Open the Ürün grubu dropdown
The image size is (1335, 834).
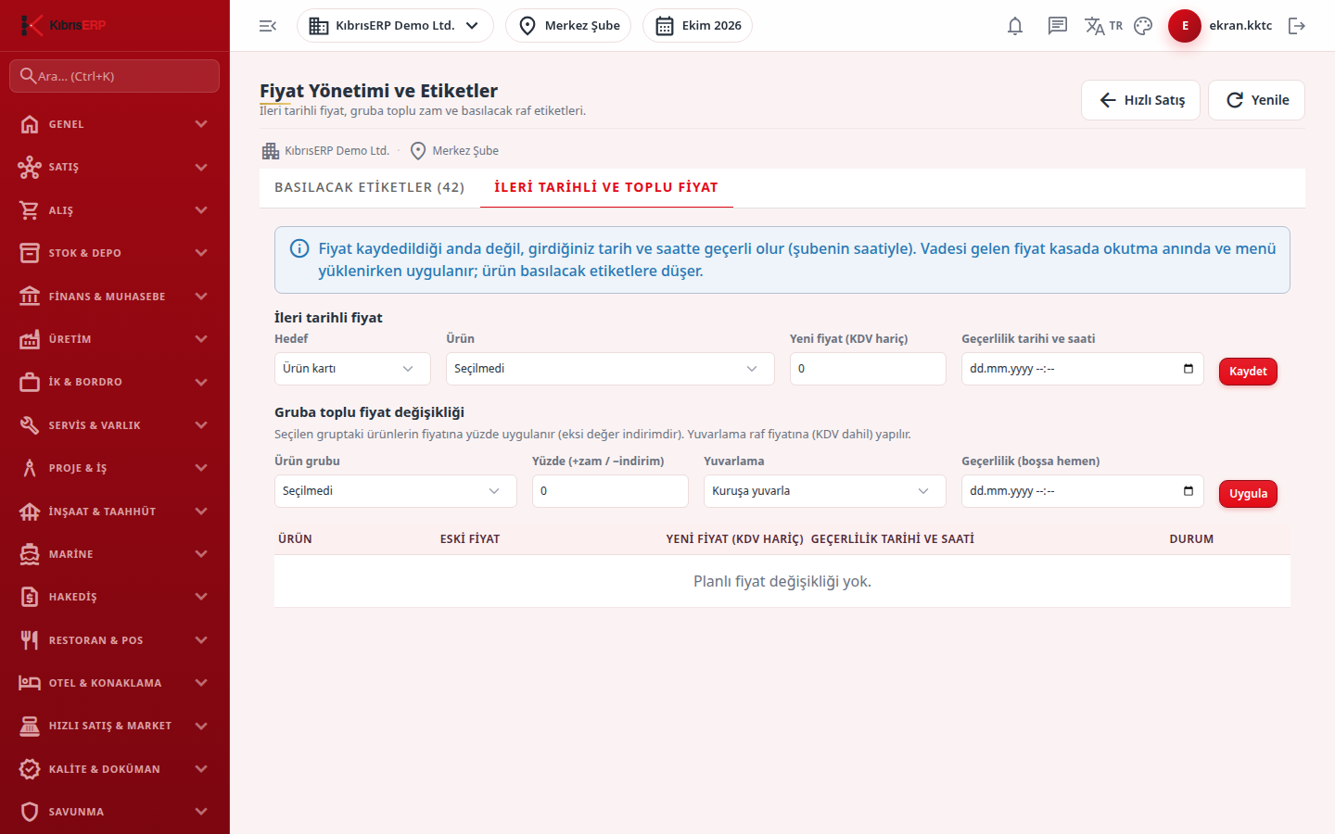click(x=396, y=491)
